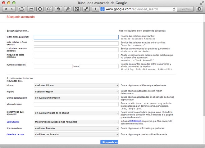
Task: Click the iCloud tabs toolbar icon
Action: pyautogui.click(x=22, y=9)
